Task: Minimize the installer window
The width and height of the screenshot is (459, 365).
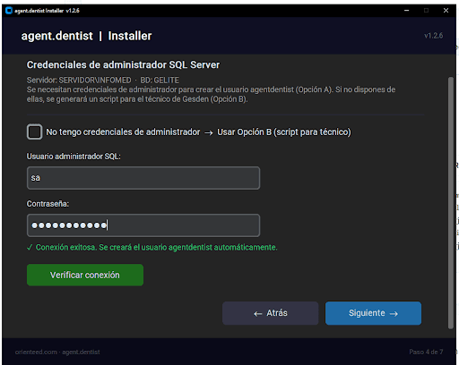Action: coord(406,11)
